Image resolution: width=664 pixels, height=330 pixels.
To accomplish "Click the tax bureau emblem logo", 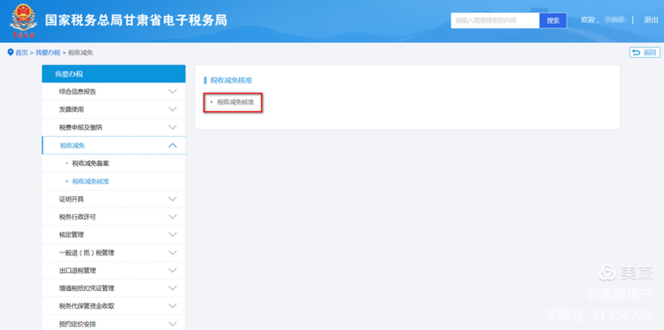I will 23,21.
